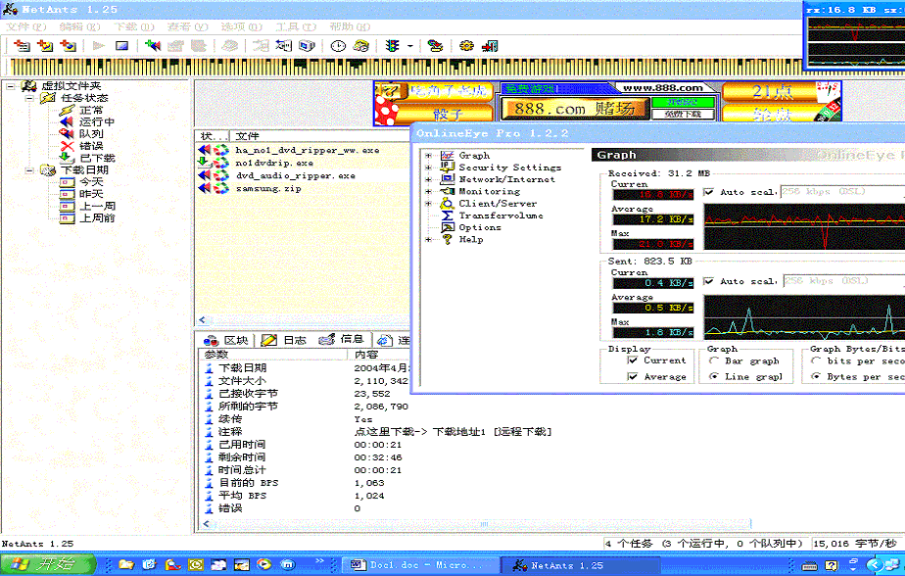Click NetAnts 1.25 taskbar button
Image resolution: width=905 pixels, height=576 pixels.
(x=581, y=565)
